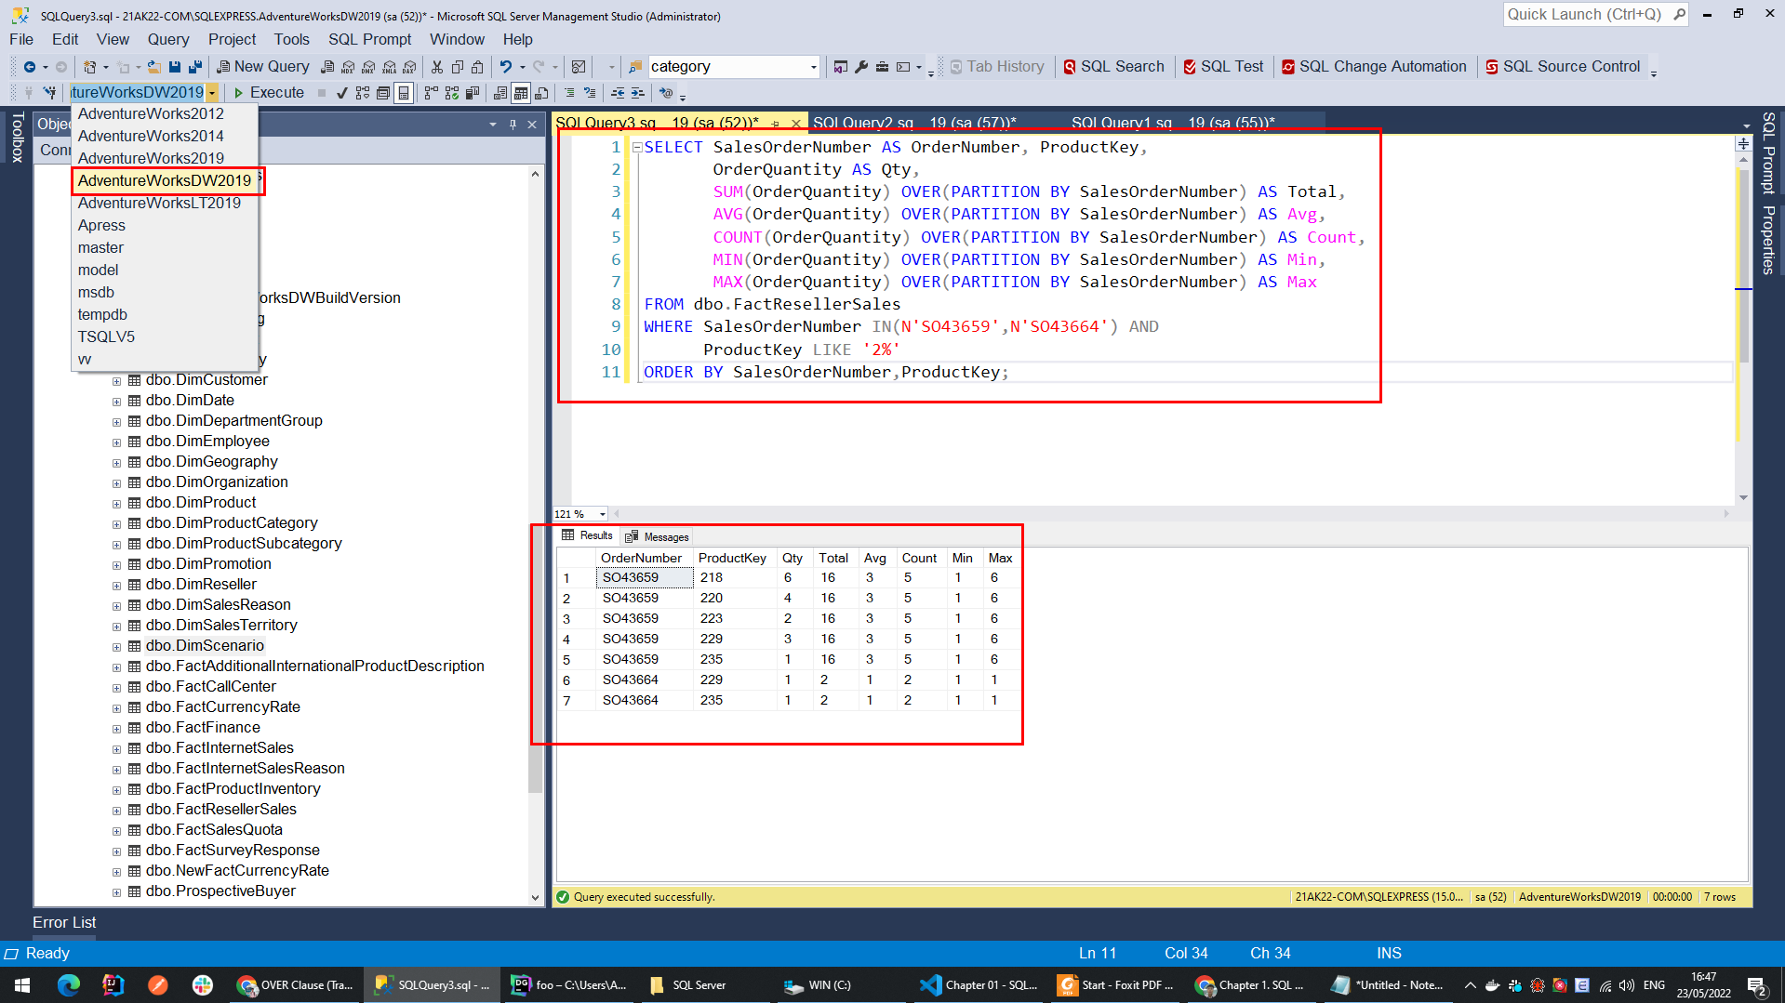
Task: Open the zoom percentage dropdown showing 121%
Action: point(601,514)
